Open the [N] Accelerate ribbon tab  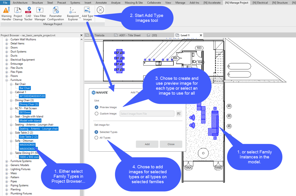pyautogui.click(x=212, y=3)
